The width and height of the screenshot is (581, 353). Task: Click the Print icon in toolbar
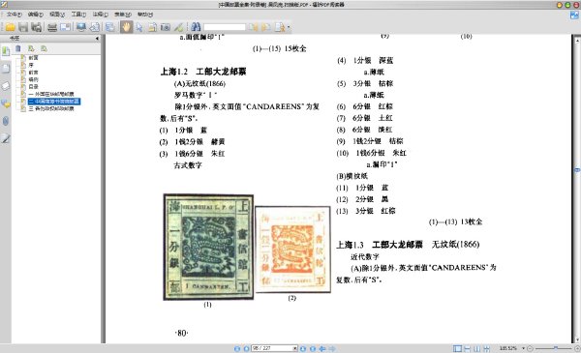tap(52, 27)
